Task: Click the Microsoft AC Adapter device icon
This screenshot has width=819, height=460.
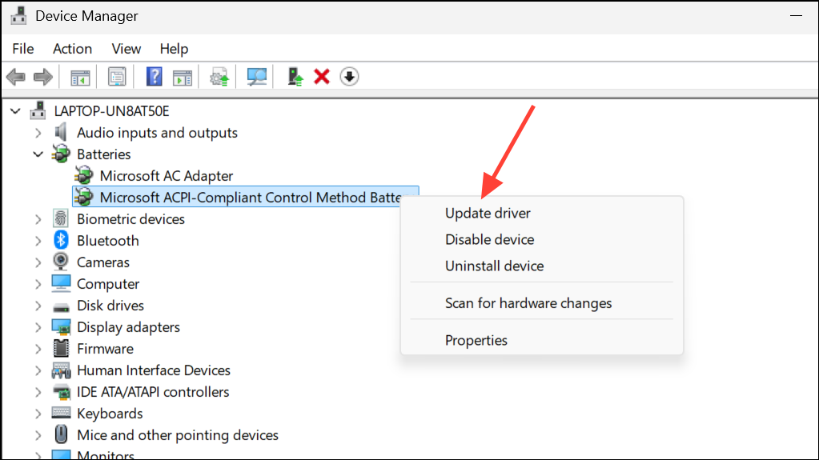Action: pos(84,175)
